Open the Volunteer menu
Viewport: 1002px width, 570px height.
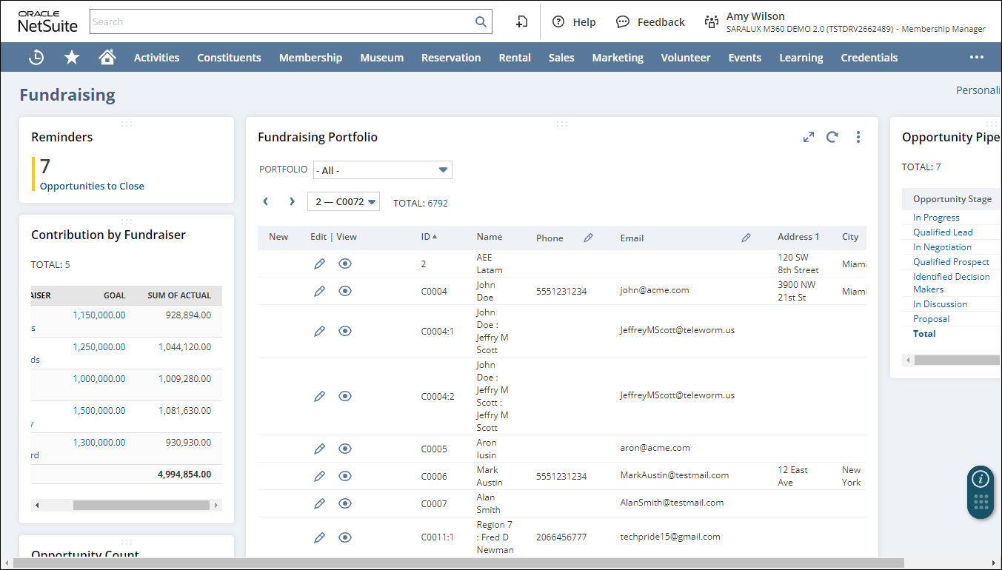(x=685, y=57)
